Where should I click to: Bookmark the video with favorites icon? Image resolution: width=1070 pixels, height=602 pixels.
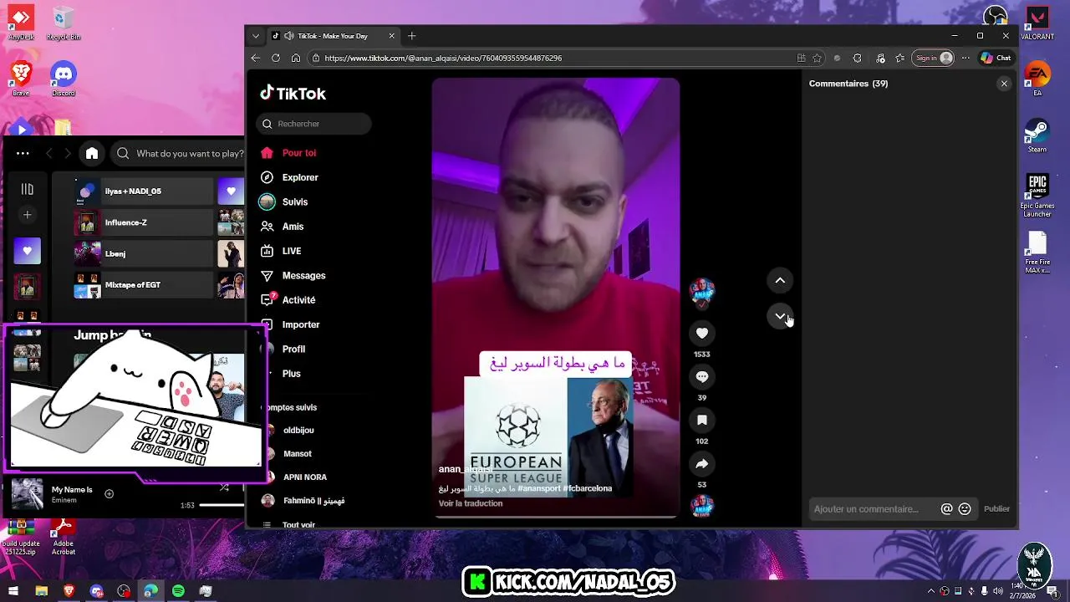[702, 420]
